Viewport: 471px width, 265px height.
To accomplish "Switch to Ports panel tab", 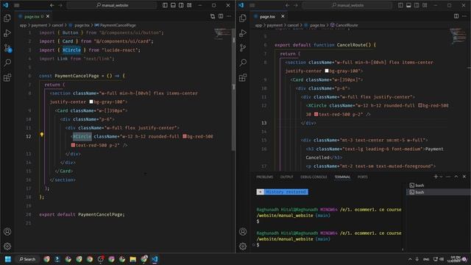I will 363,177.
